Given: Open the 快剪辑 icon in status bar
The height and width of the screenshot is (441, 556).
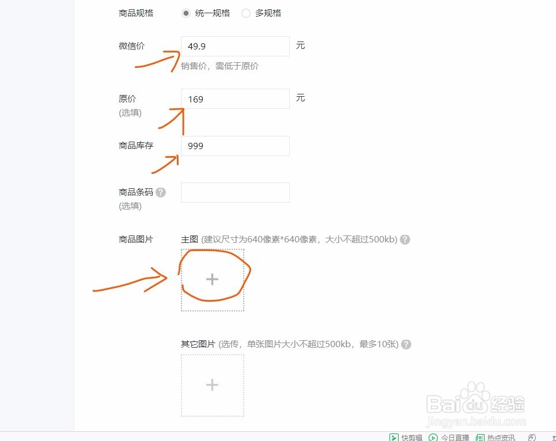Looking at the screenshot, I should click(x=394, y=438).
